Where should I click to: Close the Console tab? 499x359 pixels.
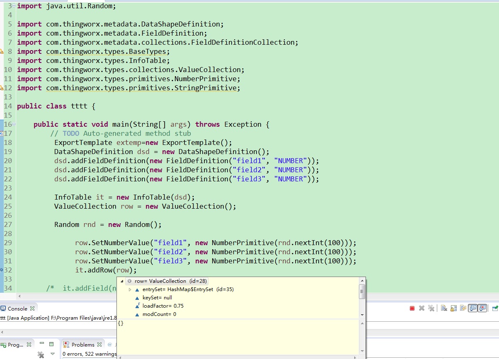pyautogui.click(x=33, y=308)
